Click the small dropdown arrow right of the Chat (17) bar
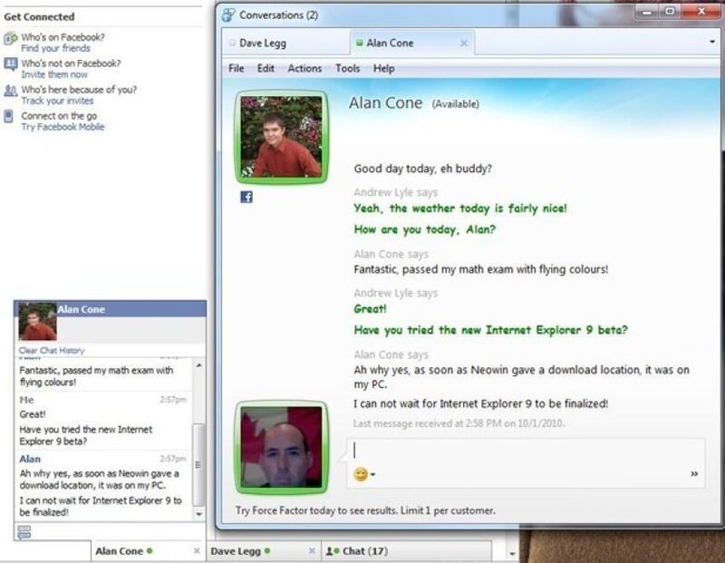The image size is (725, 563). (512, 553)
